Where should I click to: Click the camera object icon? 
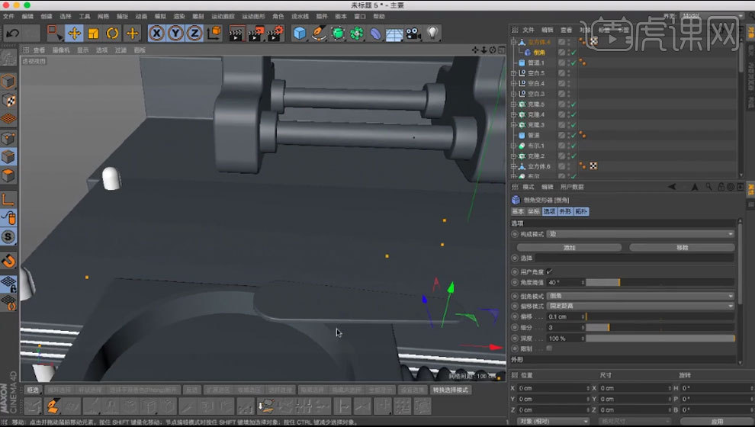point(413,33)
